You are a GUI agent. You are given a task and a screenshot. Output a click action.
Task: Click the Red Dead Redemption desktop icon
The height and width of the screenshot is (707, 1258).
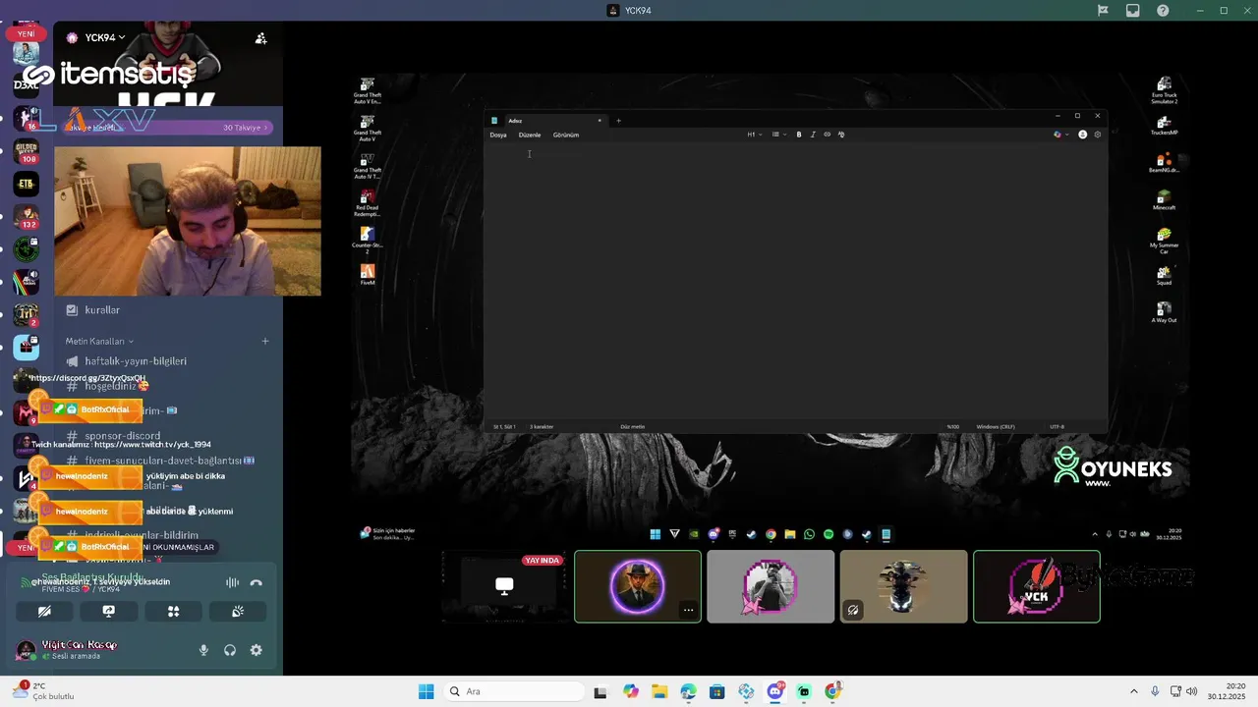(x=368, y=203)
